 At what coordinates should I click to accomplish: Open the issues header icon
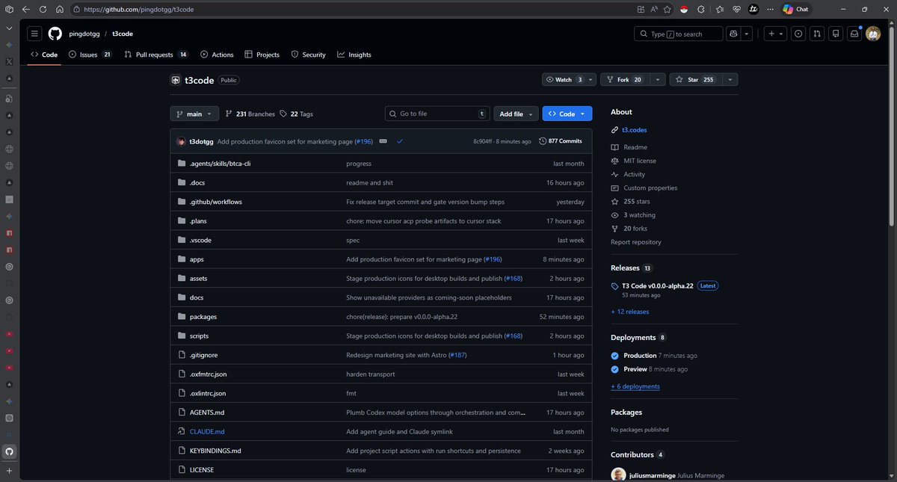[798, 34]
